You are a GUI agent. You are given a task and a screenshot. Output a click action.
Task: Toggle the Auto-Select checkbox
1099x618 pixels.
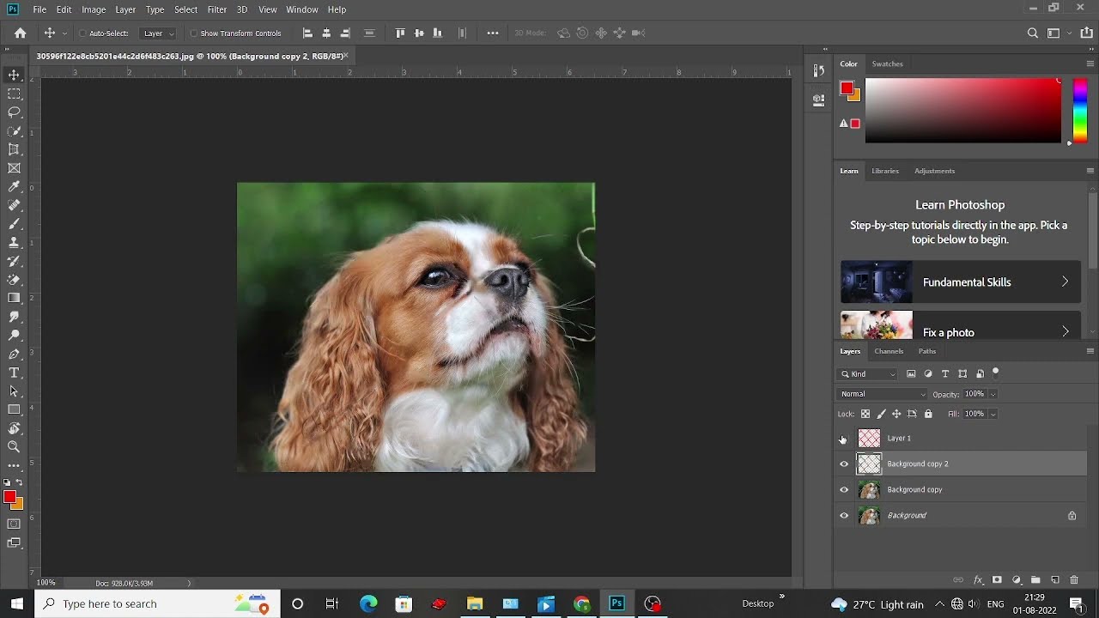(83, 33)
